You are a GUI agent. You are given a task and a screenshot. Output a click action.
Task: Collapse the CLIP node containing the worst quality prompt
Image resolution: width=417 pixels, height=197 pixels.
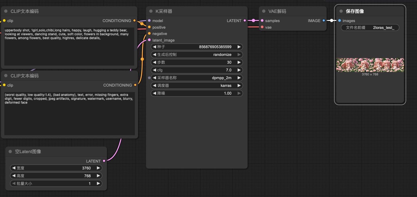click(6, 76)
